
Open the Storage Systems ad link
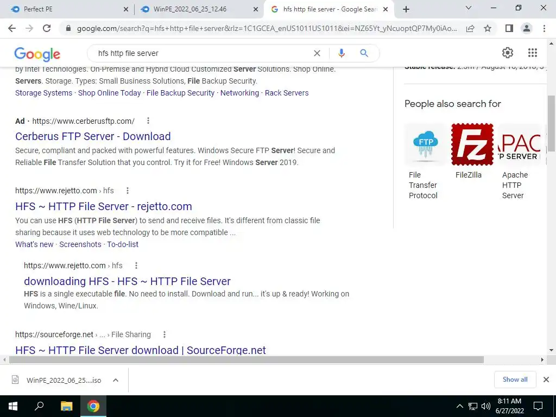click(x=43, y=93)
